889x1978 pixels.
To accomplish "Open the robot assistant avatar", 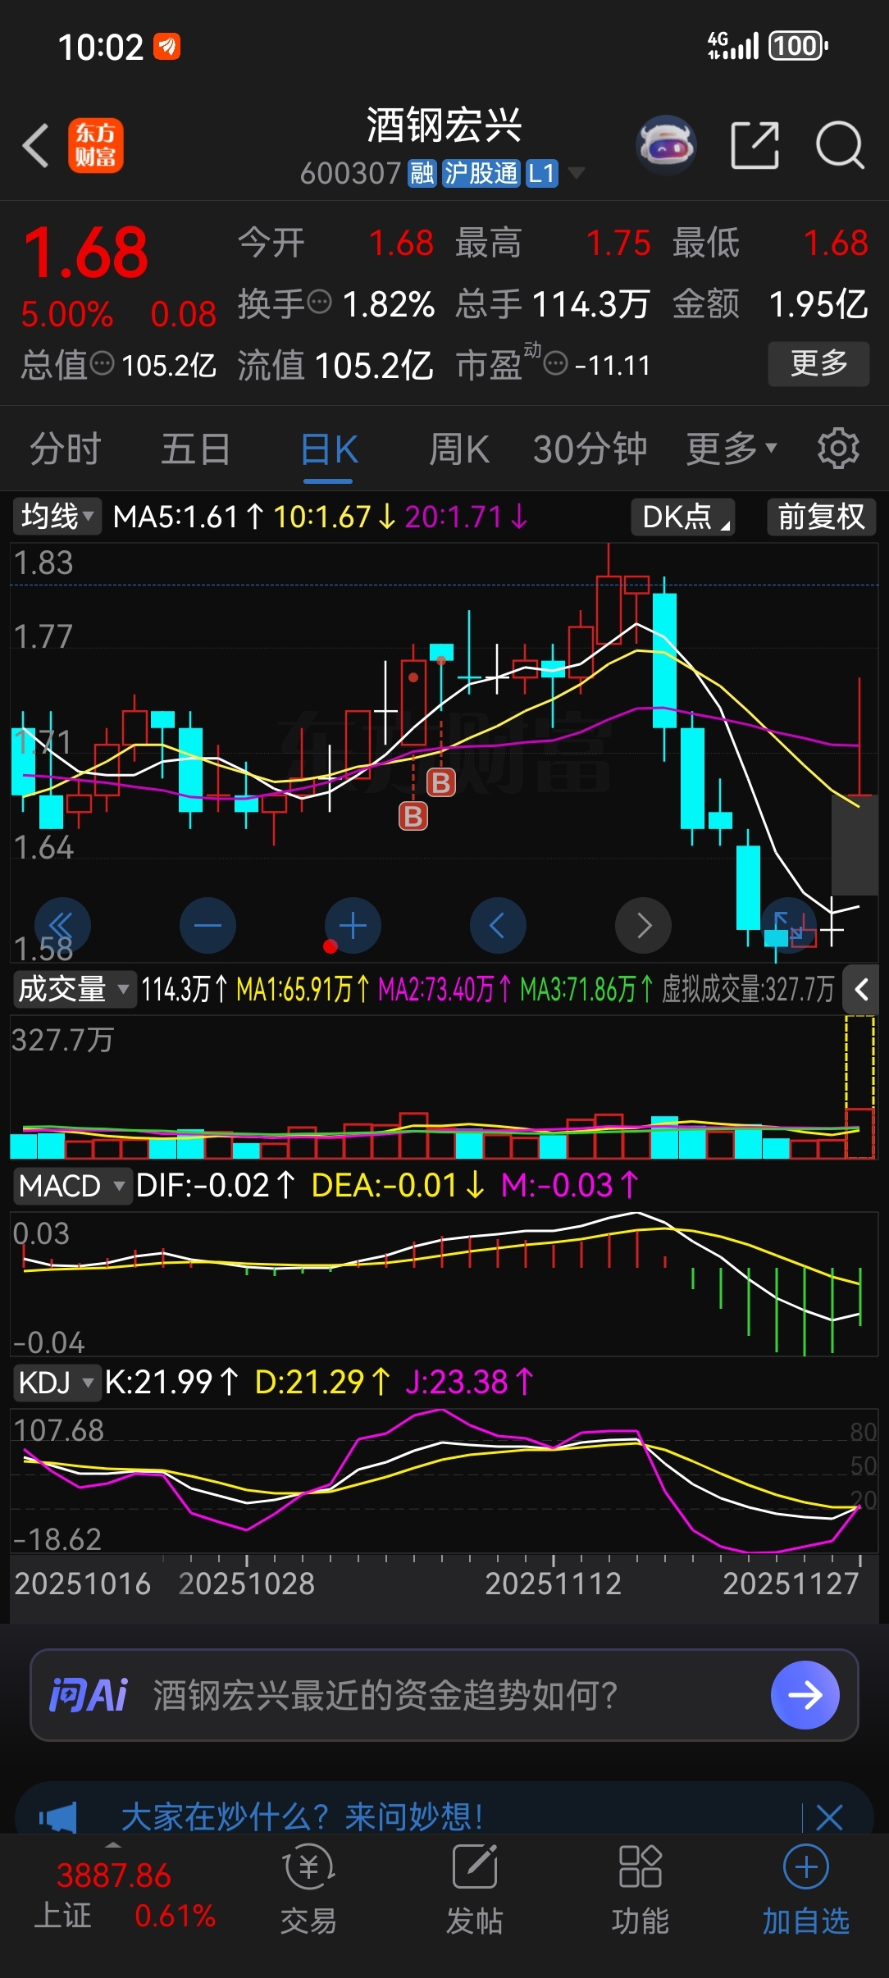I will point(666,145).
